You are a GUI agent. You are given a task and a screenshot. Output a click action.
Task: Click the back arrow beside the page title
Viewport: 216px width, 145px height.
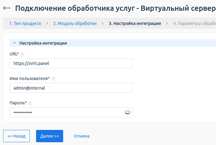point(7,8)
